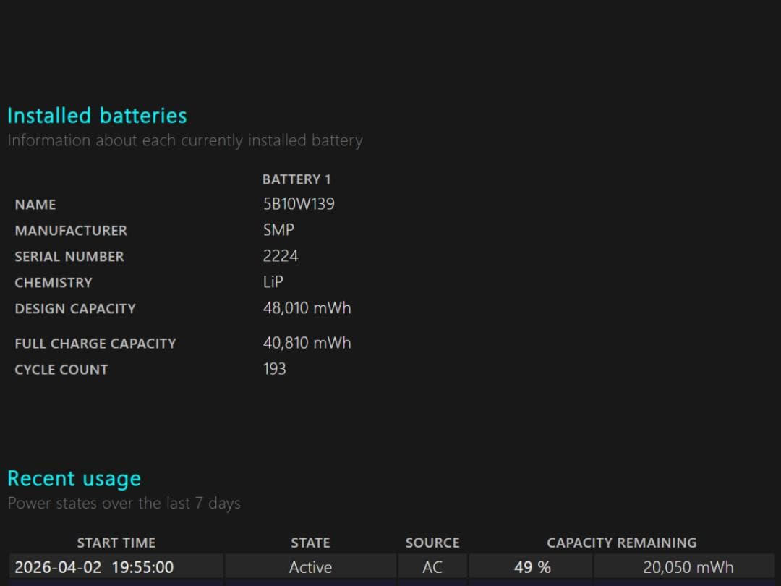Select the cycle count value 193
Viewport: 781px width, 586px height.
pos(274,369)
